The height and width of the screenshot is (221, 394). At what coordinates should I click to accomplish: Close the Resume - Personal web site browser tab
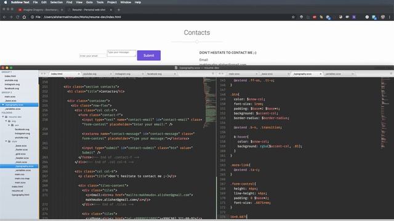click(x=111, y=10)
